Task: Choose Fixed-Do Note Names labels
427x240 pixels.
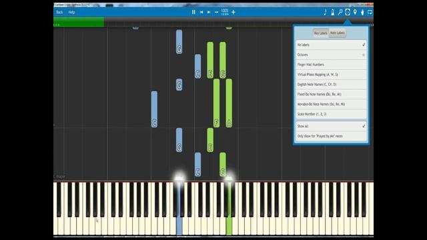Action: (x=331, y=95)
